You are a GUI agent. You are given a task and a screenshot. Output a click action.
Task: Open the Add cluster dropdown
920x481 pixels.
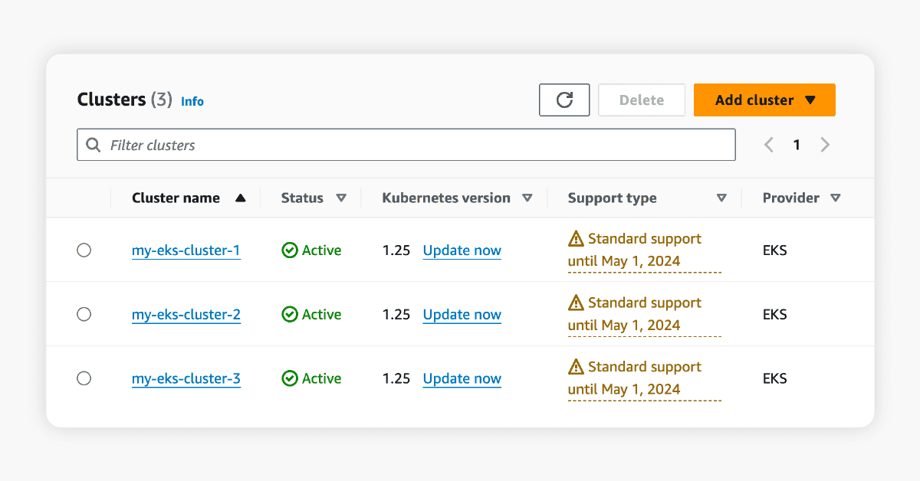click(x=764, y=100)
